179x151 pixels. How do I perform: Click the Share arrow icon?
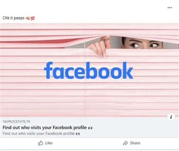[125, 143]
